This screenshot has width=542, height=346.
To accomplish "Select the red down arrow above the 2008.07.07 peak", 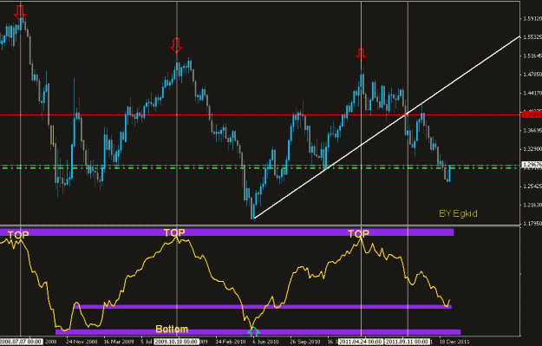I will [x=21, y=12].
